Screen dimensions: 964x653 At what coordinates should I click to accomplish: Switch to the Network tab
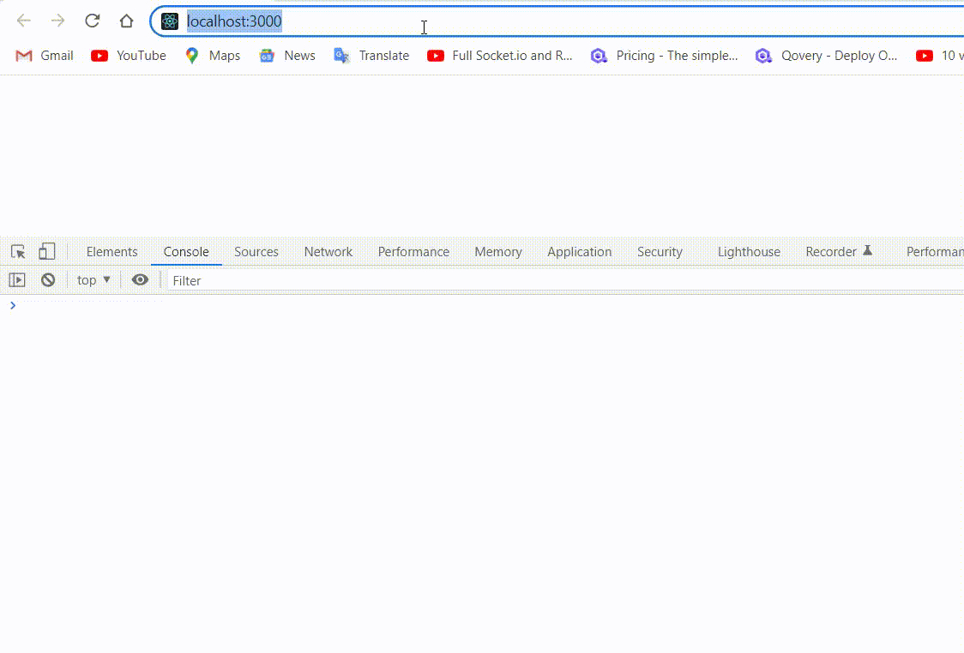point(328,251)
